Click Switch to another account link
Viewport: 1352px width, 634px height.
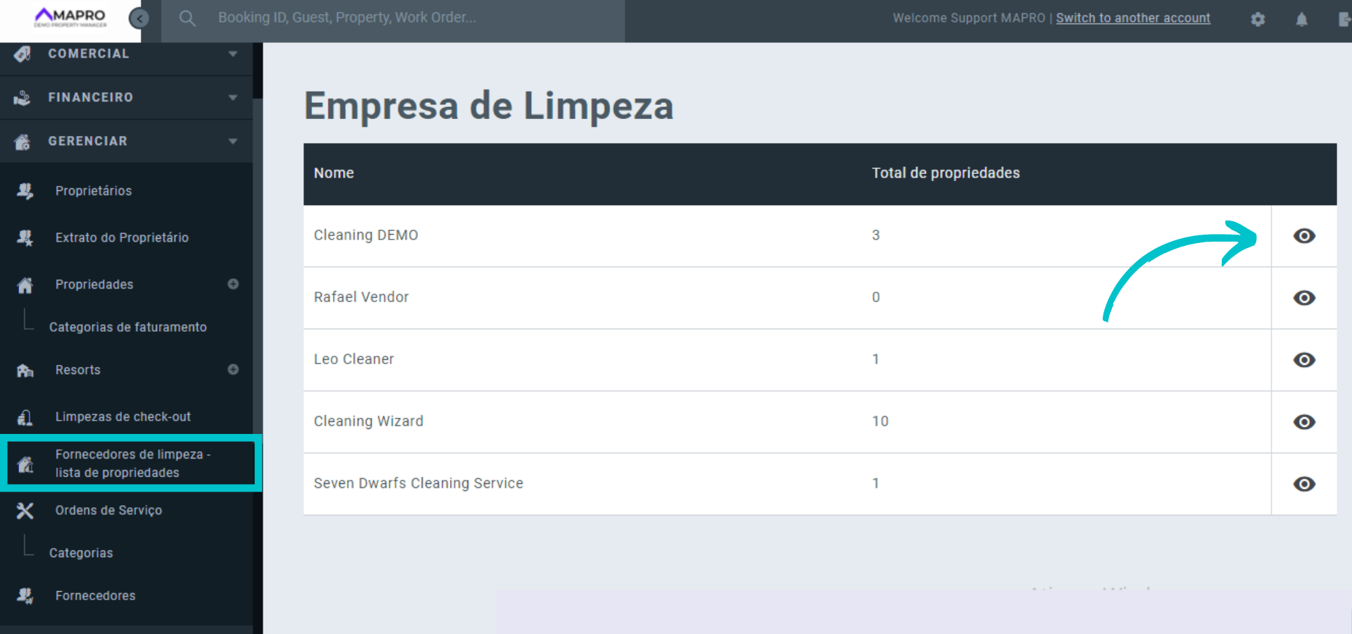pyautogui.click(x=1132, y=18)
